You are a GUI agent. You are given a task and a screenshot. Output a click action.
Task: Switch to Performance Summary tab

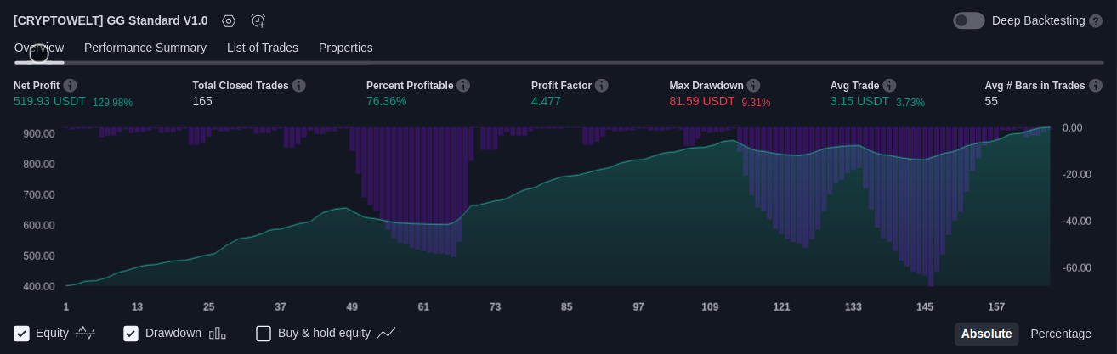tap(145, 48)
